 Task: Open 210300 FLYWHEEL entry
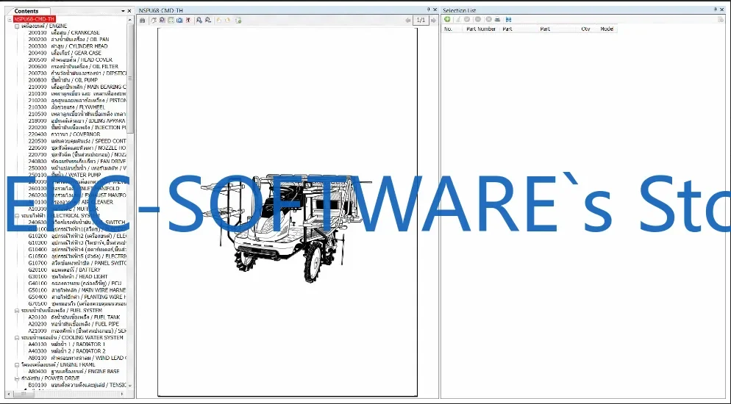click(67, 107)
